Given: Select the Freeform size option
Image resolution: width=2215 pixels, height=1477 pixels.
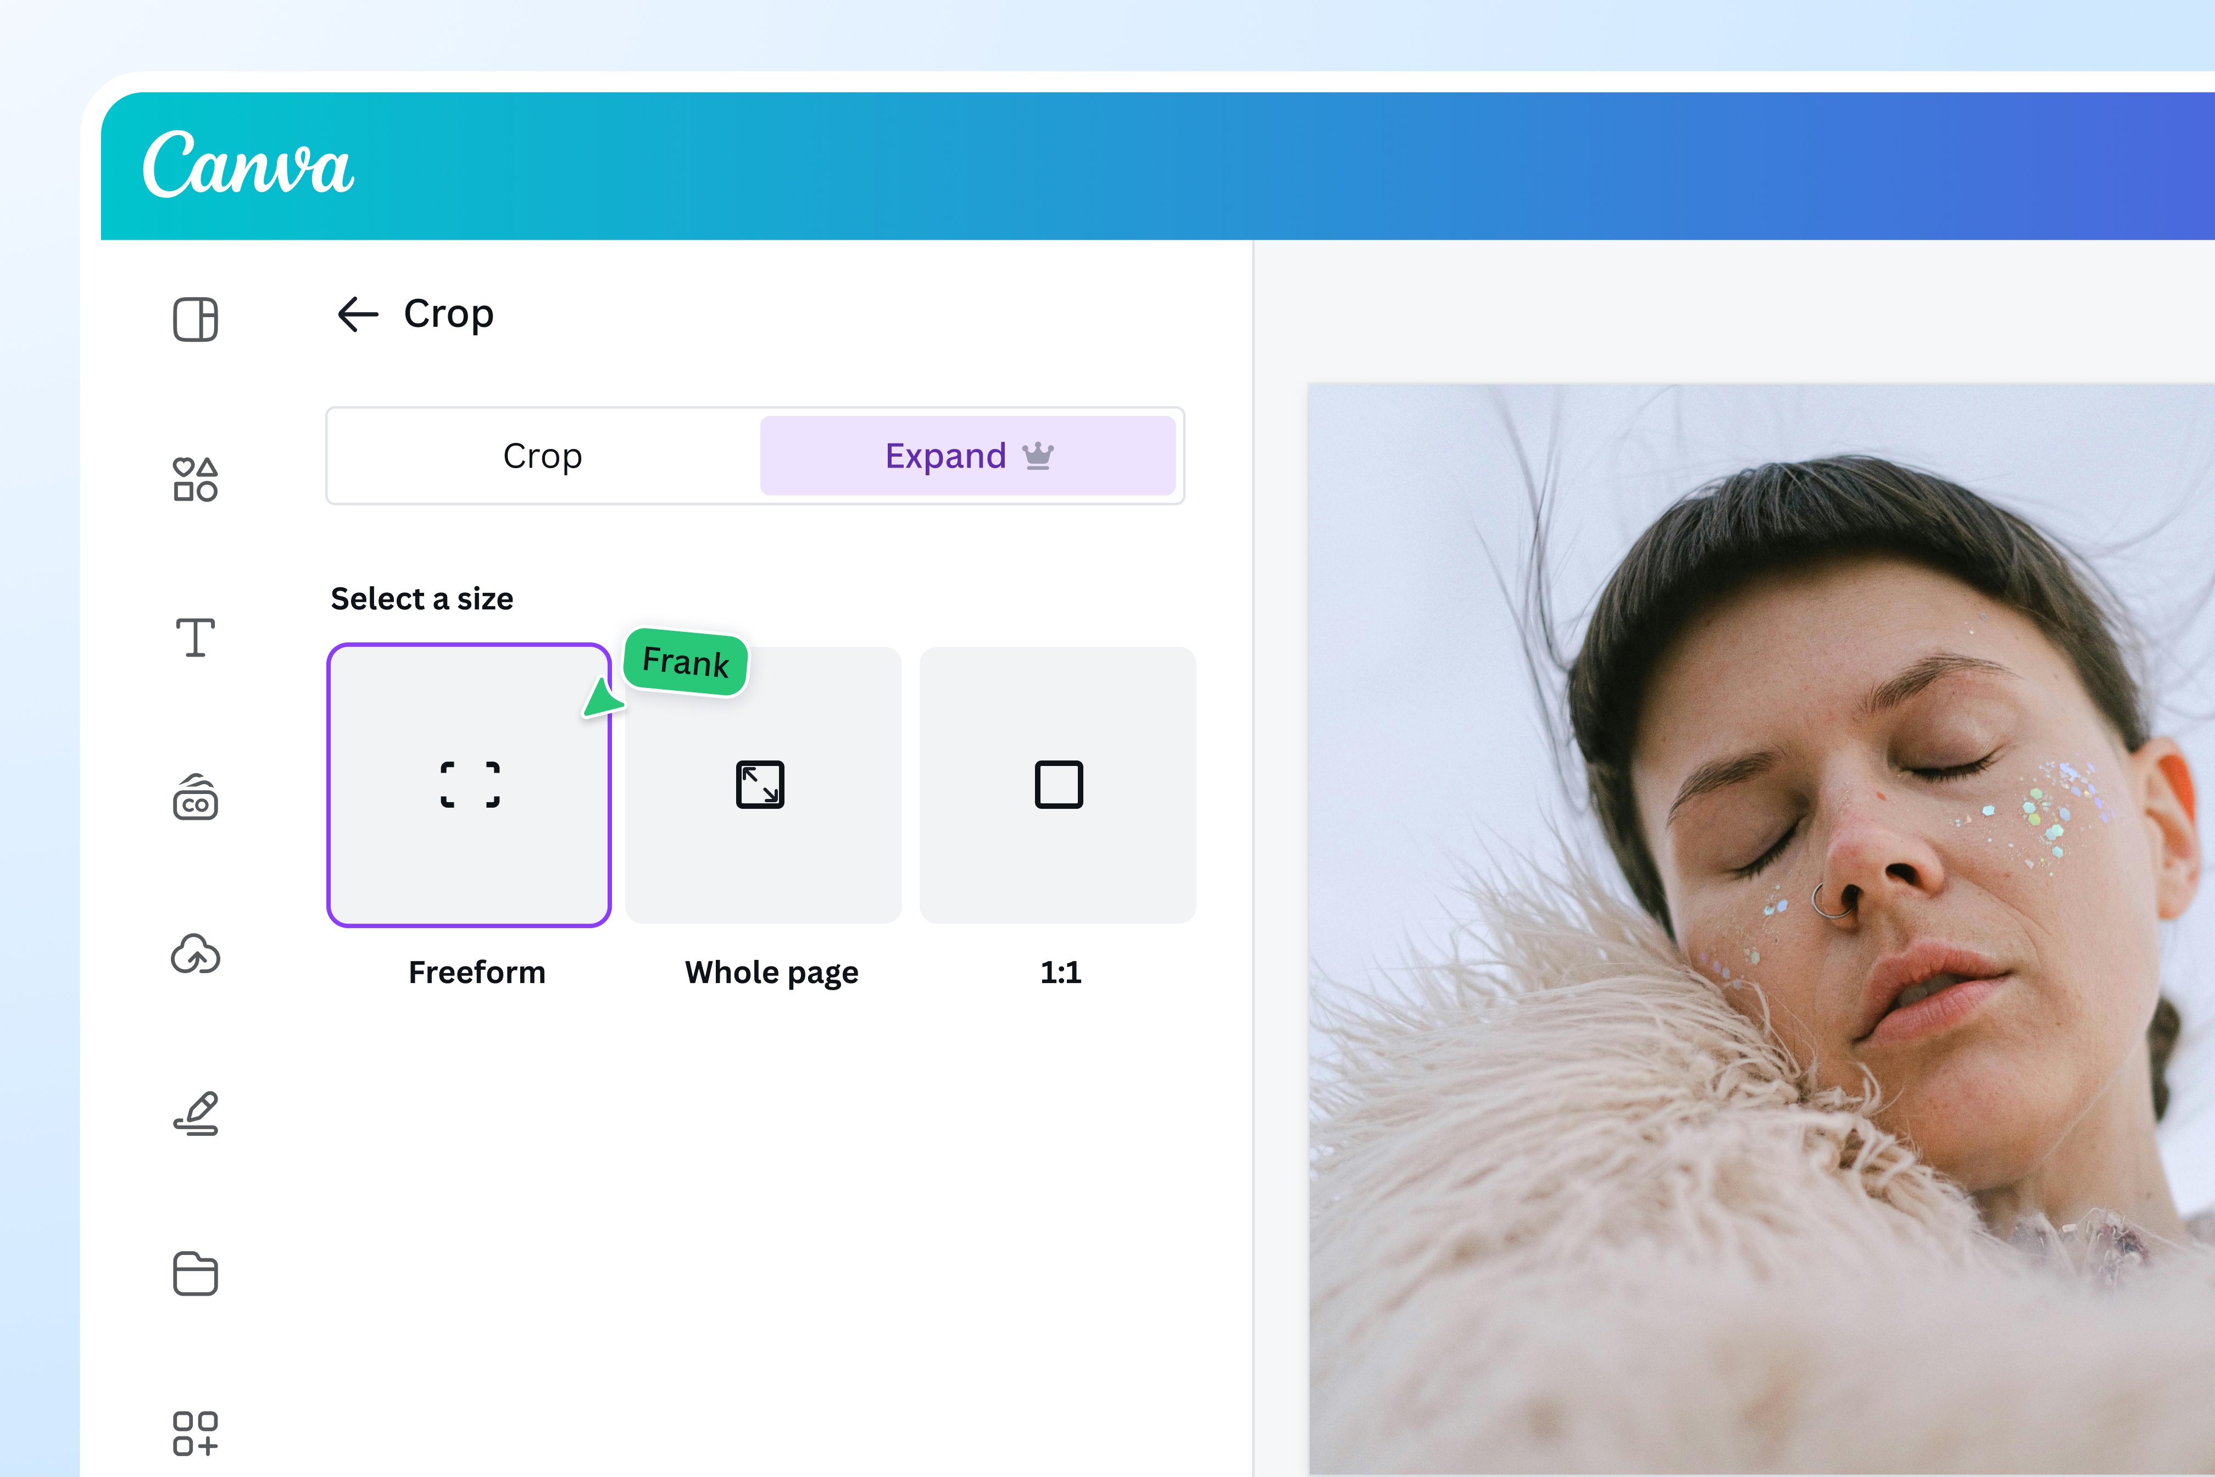Looking at the screenshot, I should [469, 785].
